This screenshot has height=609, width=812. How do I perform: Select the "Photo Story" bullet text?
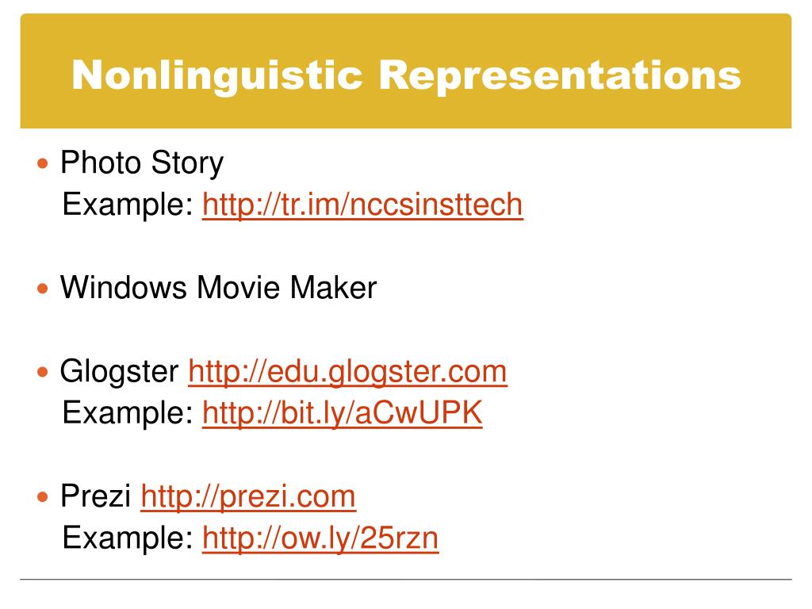click(142, 163)
